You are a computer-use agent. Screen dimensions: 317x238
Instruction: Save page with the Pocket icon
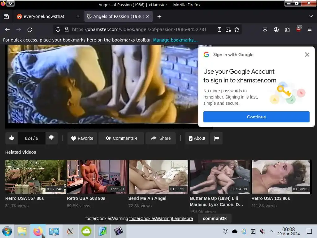[x=265, y=29]
